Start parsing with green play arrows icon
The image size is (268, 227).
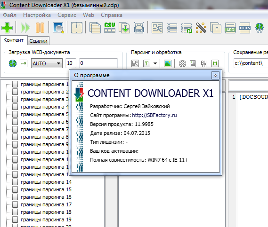point(25,28)
